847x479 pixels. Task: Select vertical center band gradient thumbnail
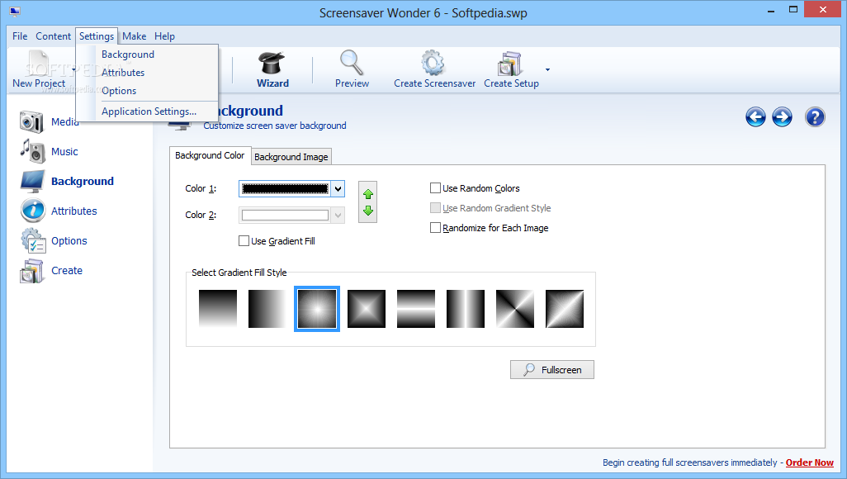click(466, 309)
